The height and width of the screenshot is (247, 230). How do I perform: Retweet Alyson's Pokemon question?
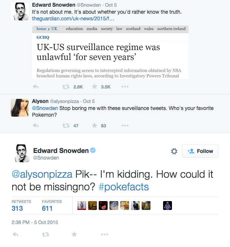point(66,126)
